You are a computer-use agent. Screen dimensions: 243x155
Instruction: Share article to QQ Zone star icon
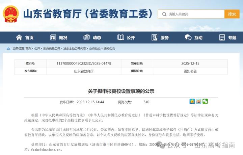pos(192,101)
